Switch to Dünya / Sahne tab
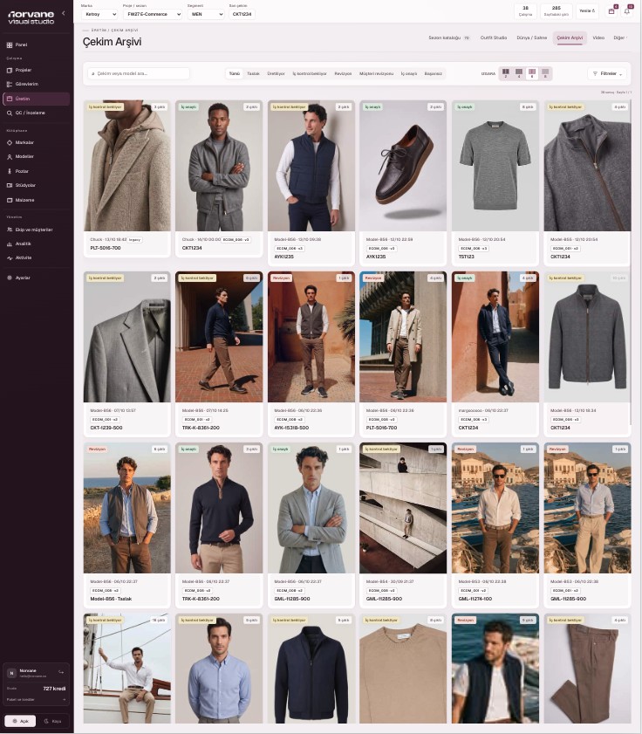The height and width of the screenshot is (734, 642). point(531,38)
